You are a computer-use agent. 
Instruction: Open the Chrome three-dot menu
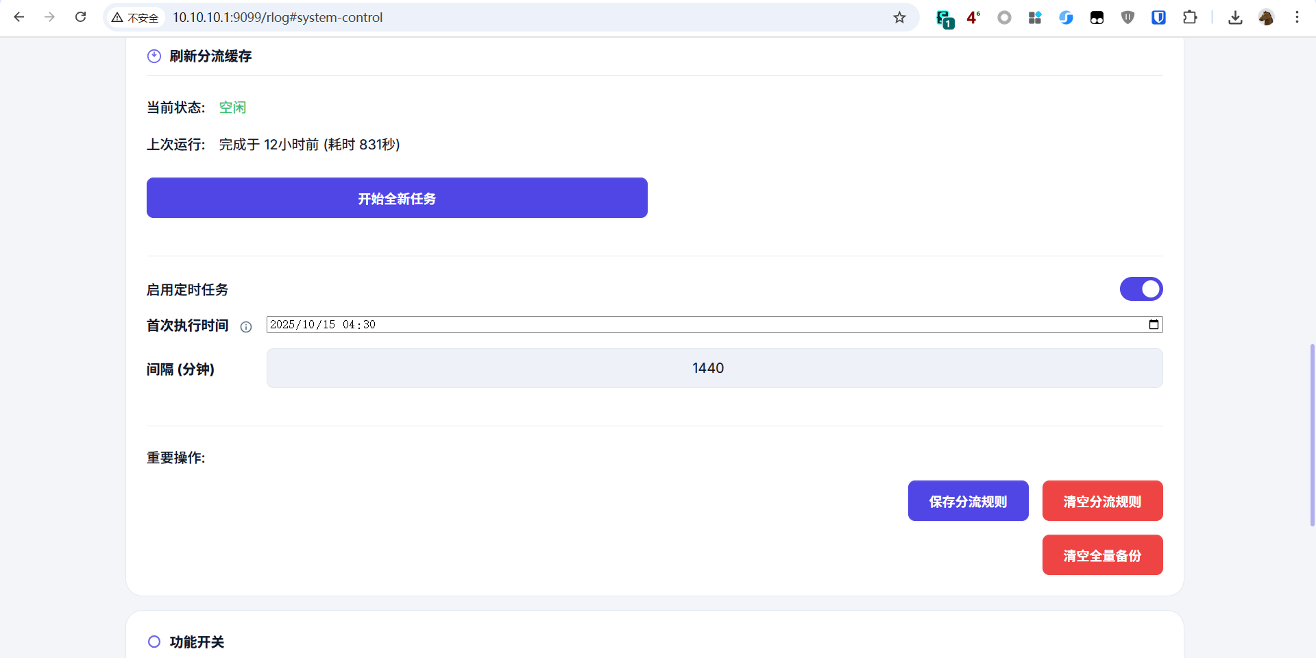click(1297, 18)
